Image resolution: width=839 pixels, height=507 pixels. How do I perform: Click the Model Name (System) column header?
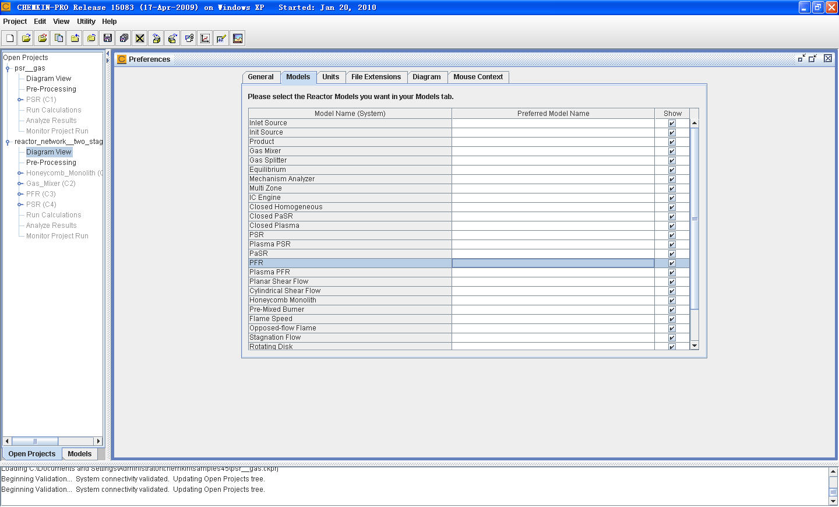[x=350, y=114]
